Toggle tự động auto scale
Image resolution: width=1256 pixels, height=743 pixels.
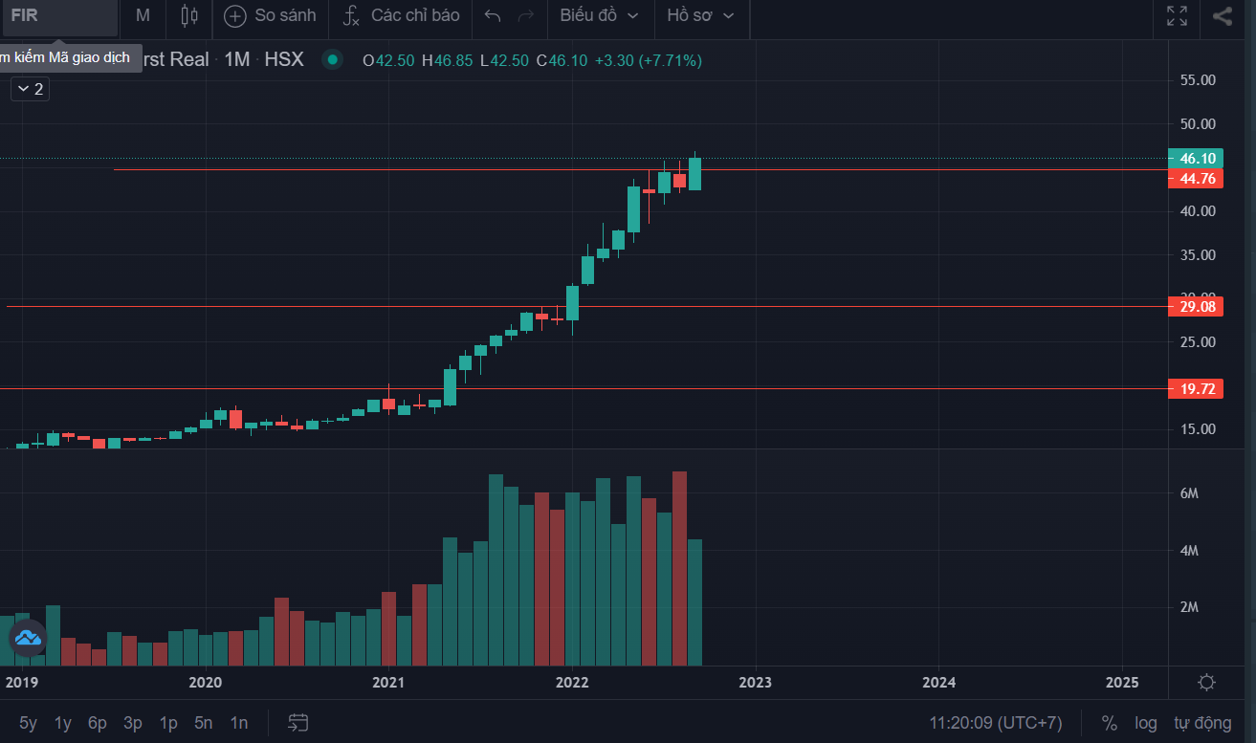point(1202,723)
